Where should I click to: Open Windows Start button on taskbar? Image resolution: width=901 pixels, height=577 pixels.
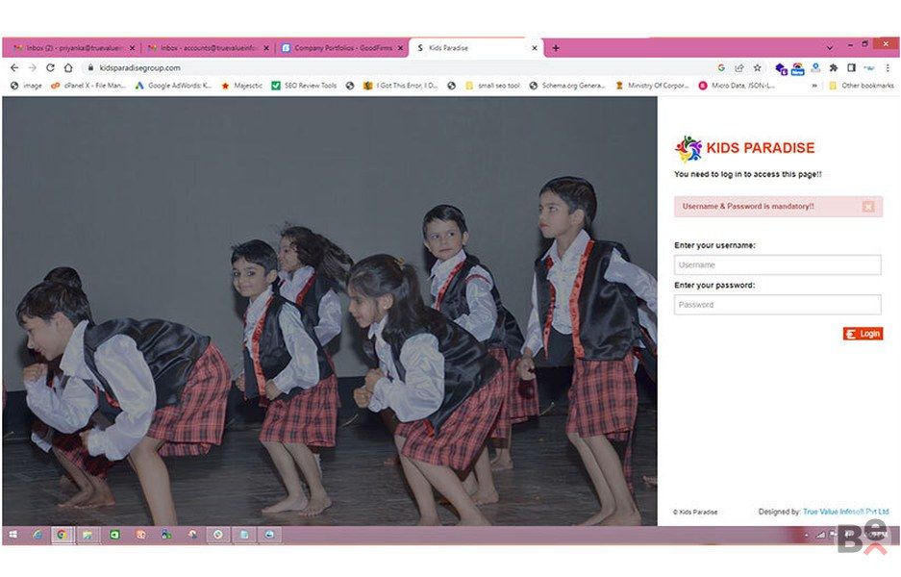point(13,535)
